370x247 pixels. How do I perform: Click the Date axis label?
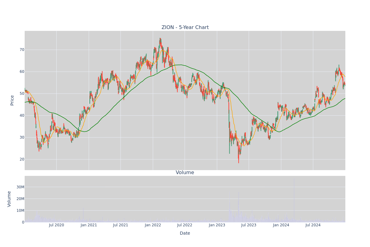185,233
